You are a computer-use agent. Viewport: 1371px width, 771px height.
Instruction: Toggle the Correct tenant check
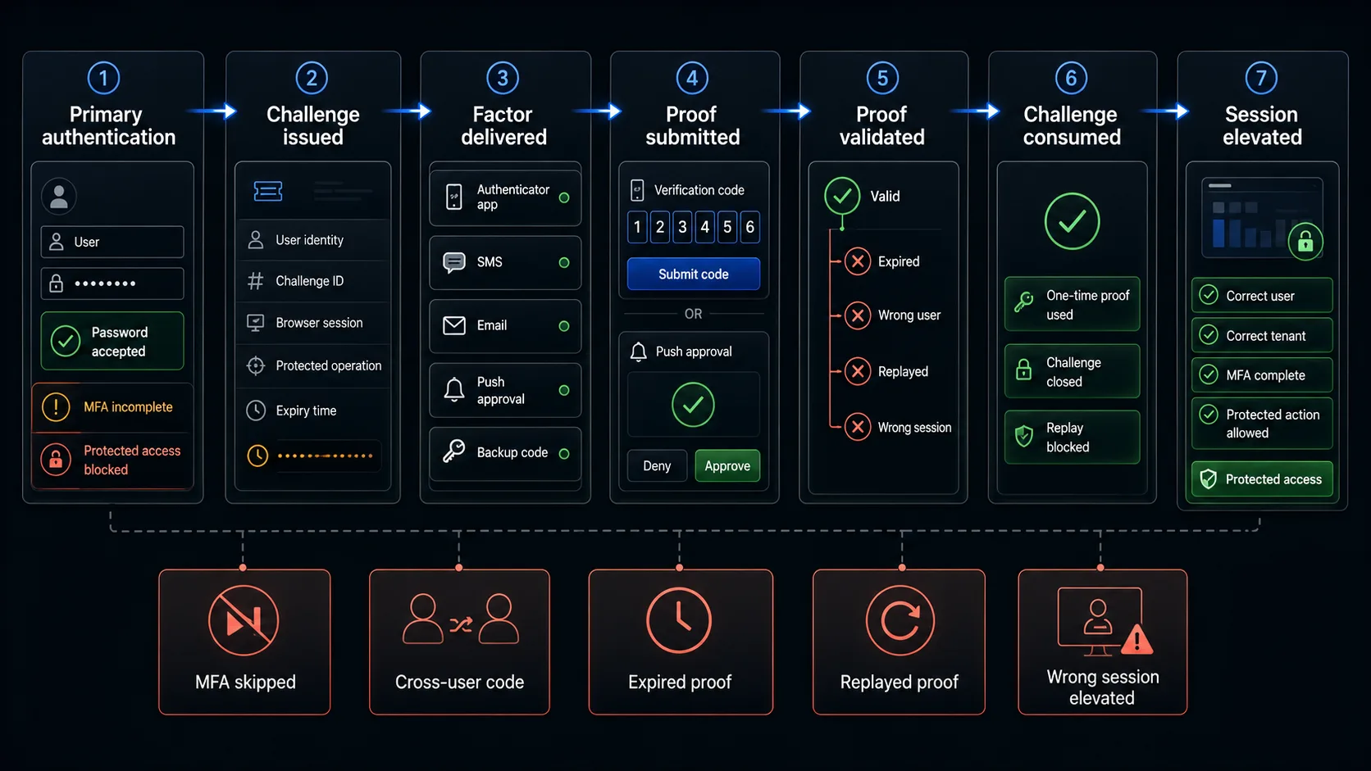(1209, 334)
